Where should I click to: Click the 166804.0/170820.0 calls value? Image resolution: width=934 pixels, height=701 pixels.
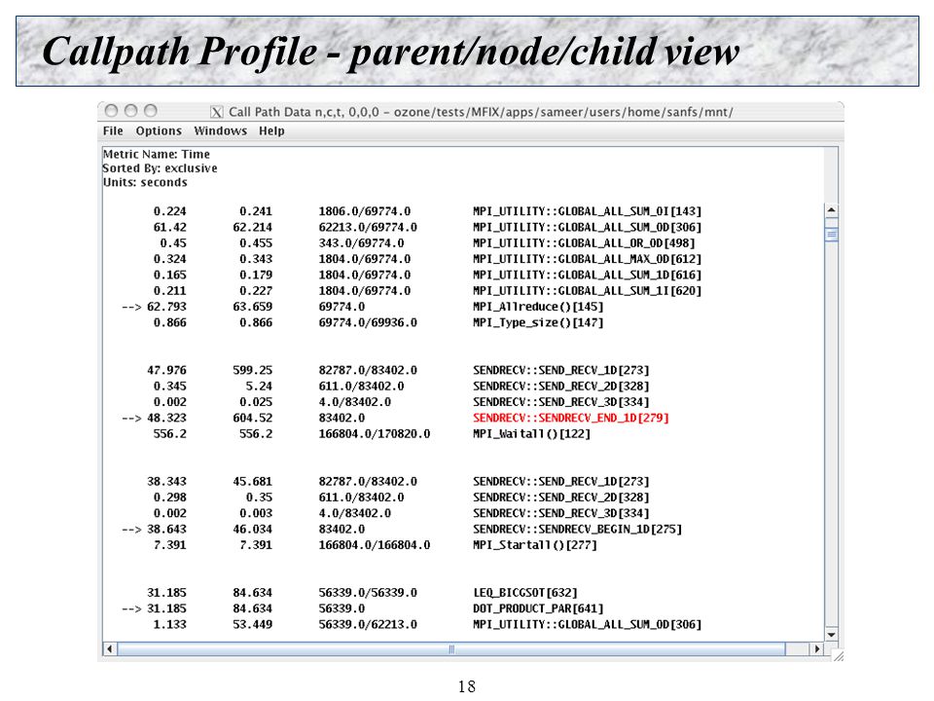(x=374, y=434)
